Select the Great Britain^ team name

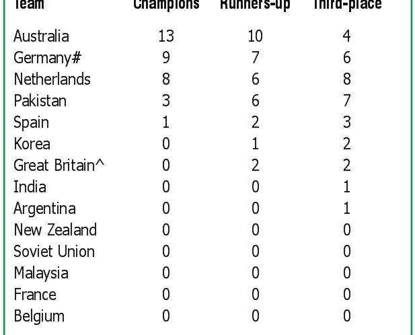[59, 165]
